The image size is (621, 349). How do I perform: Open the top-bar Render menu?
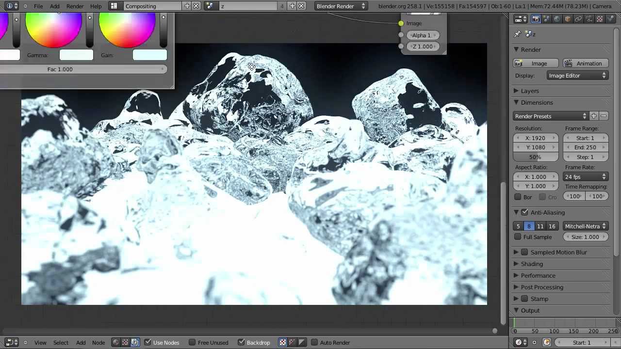[75, 6]
